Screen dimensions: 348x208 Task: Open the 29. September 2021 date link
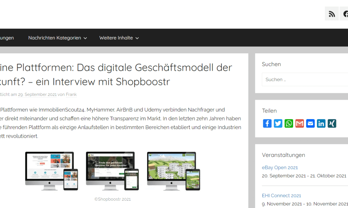coord(37,95)
